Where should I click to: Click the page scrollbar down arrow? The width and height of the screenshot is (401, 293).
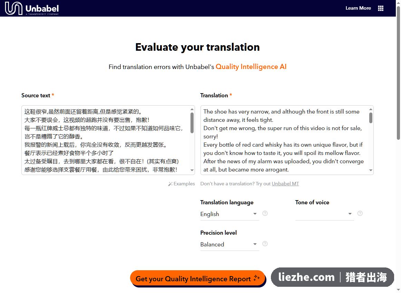[x=399, y=290]
